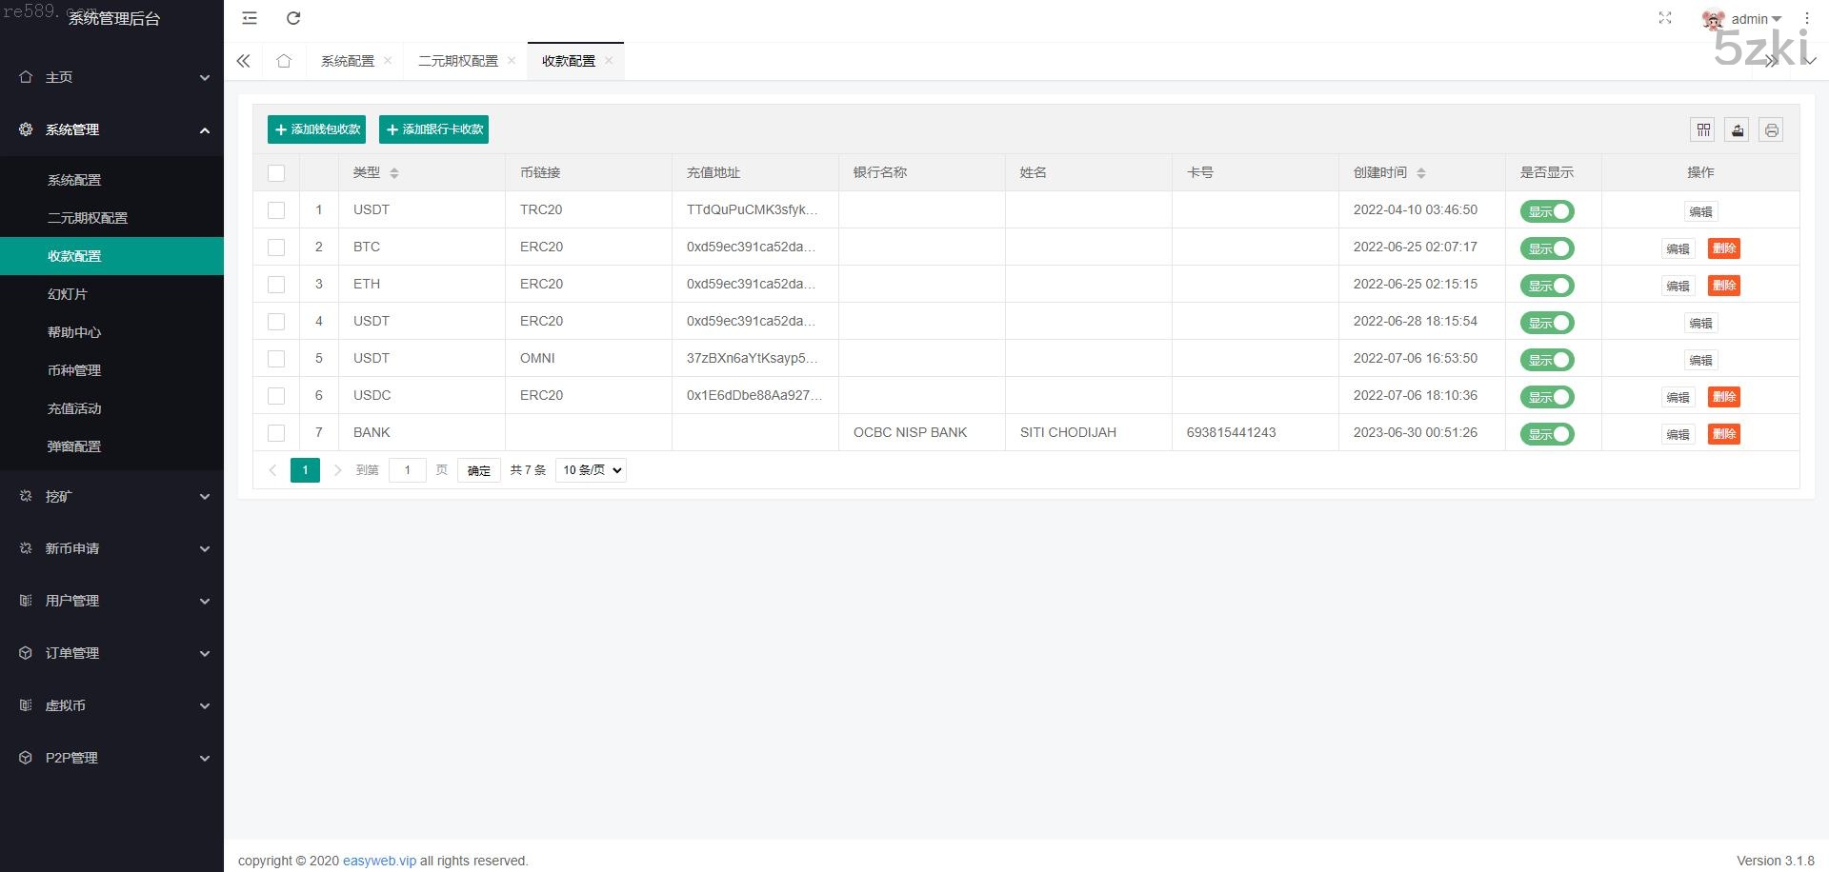
Task: Open the column filter grid icon
Action: [1703, 130]
